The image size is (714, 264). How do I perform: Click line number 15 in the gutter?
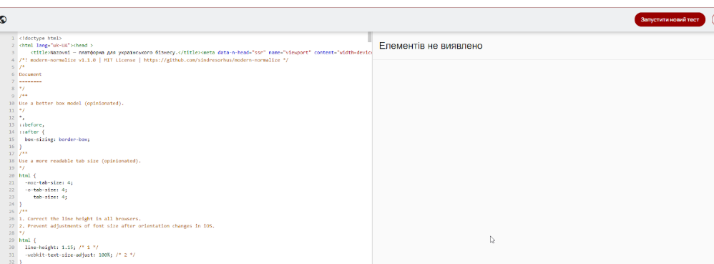[x=12, y=140]
